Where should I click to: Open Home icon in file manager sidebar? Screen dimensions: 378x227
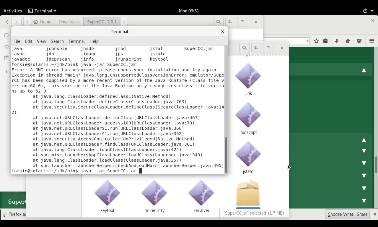tap(6, 47)
